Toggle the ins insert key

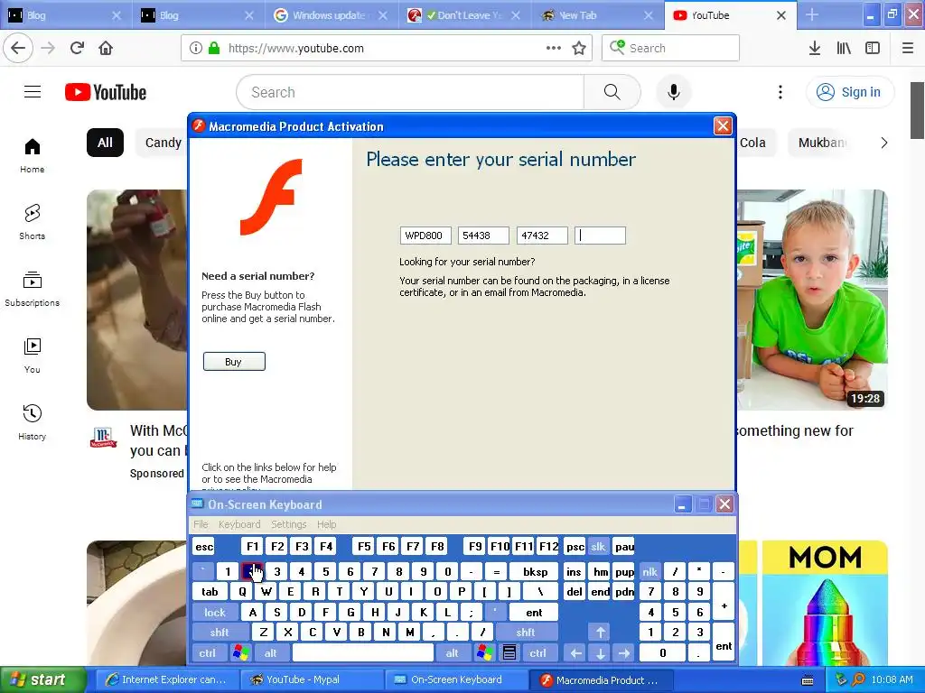[574, 571]
